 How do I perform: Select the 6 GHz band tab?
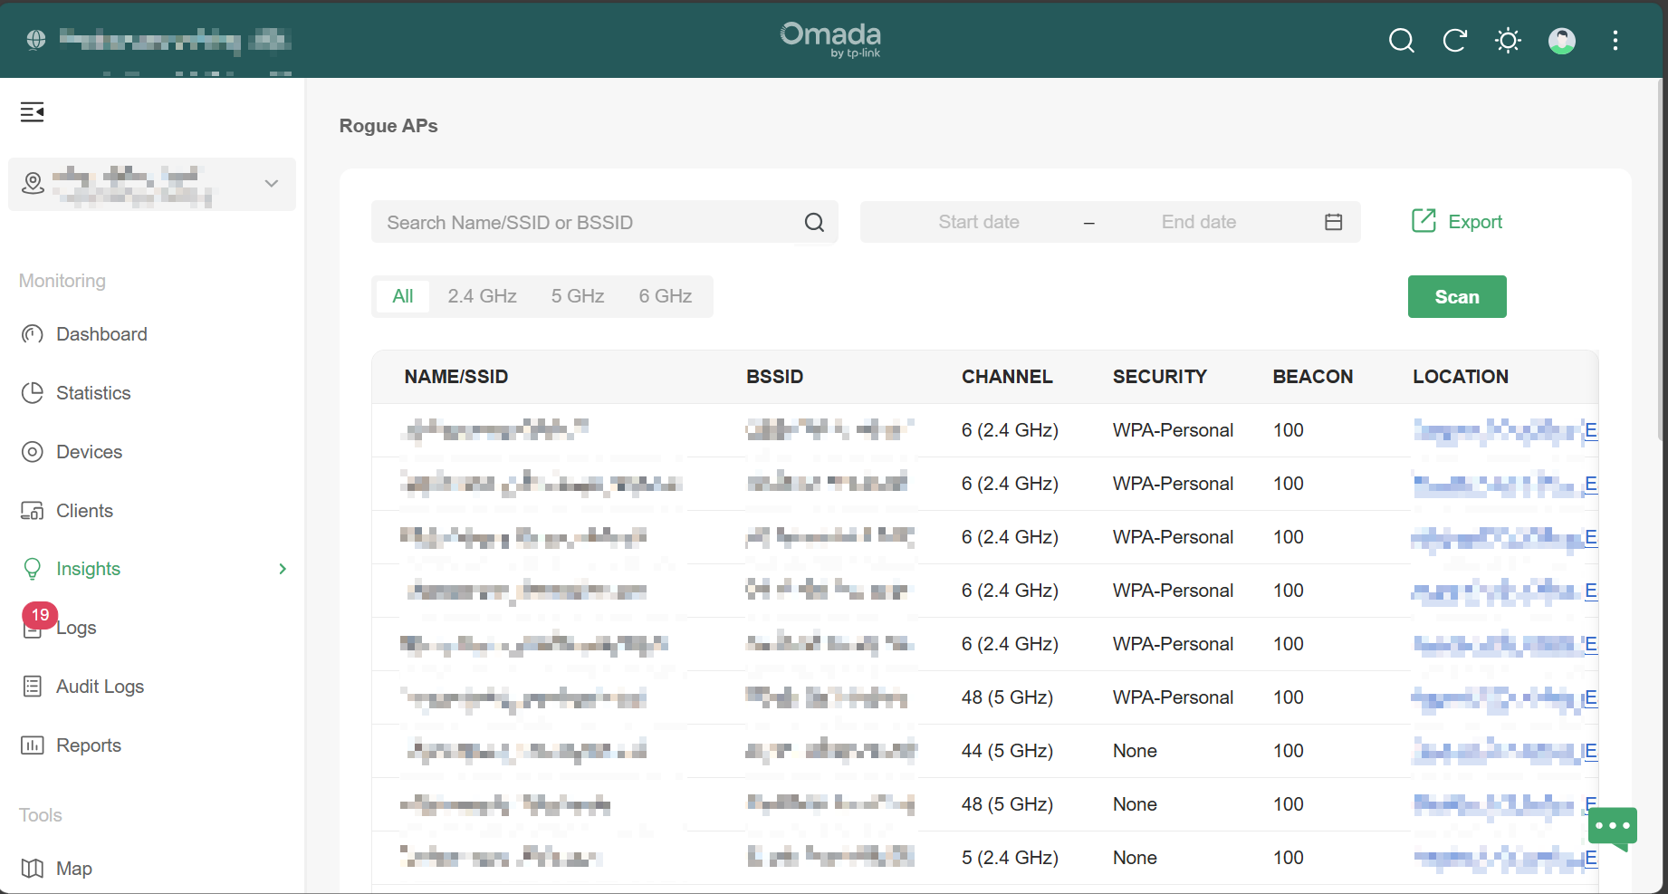(x=666, y=296)
